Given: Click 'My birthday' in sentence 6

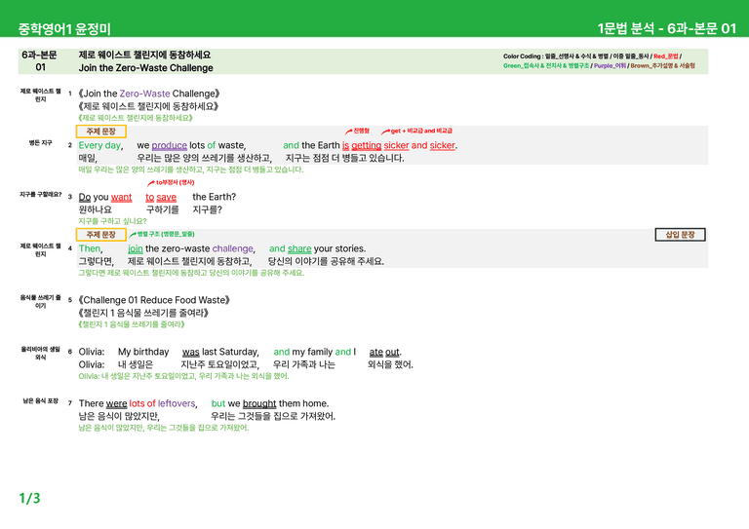Looking at the screenshot, I should click(x=143, y=352).
